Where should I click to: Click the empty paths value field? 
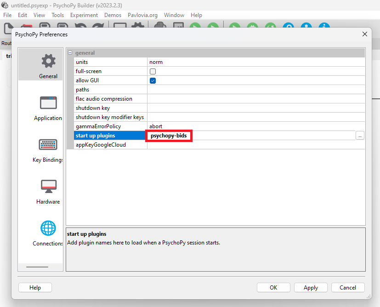pos(256,90)
